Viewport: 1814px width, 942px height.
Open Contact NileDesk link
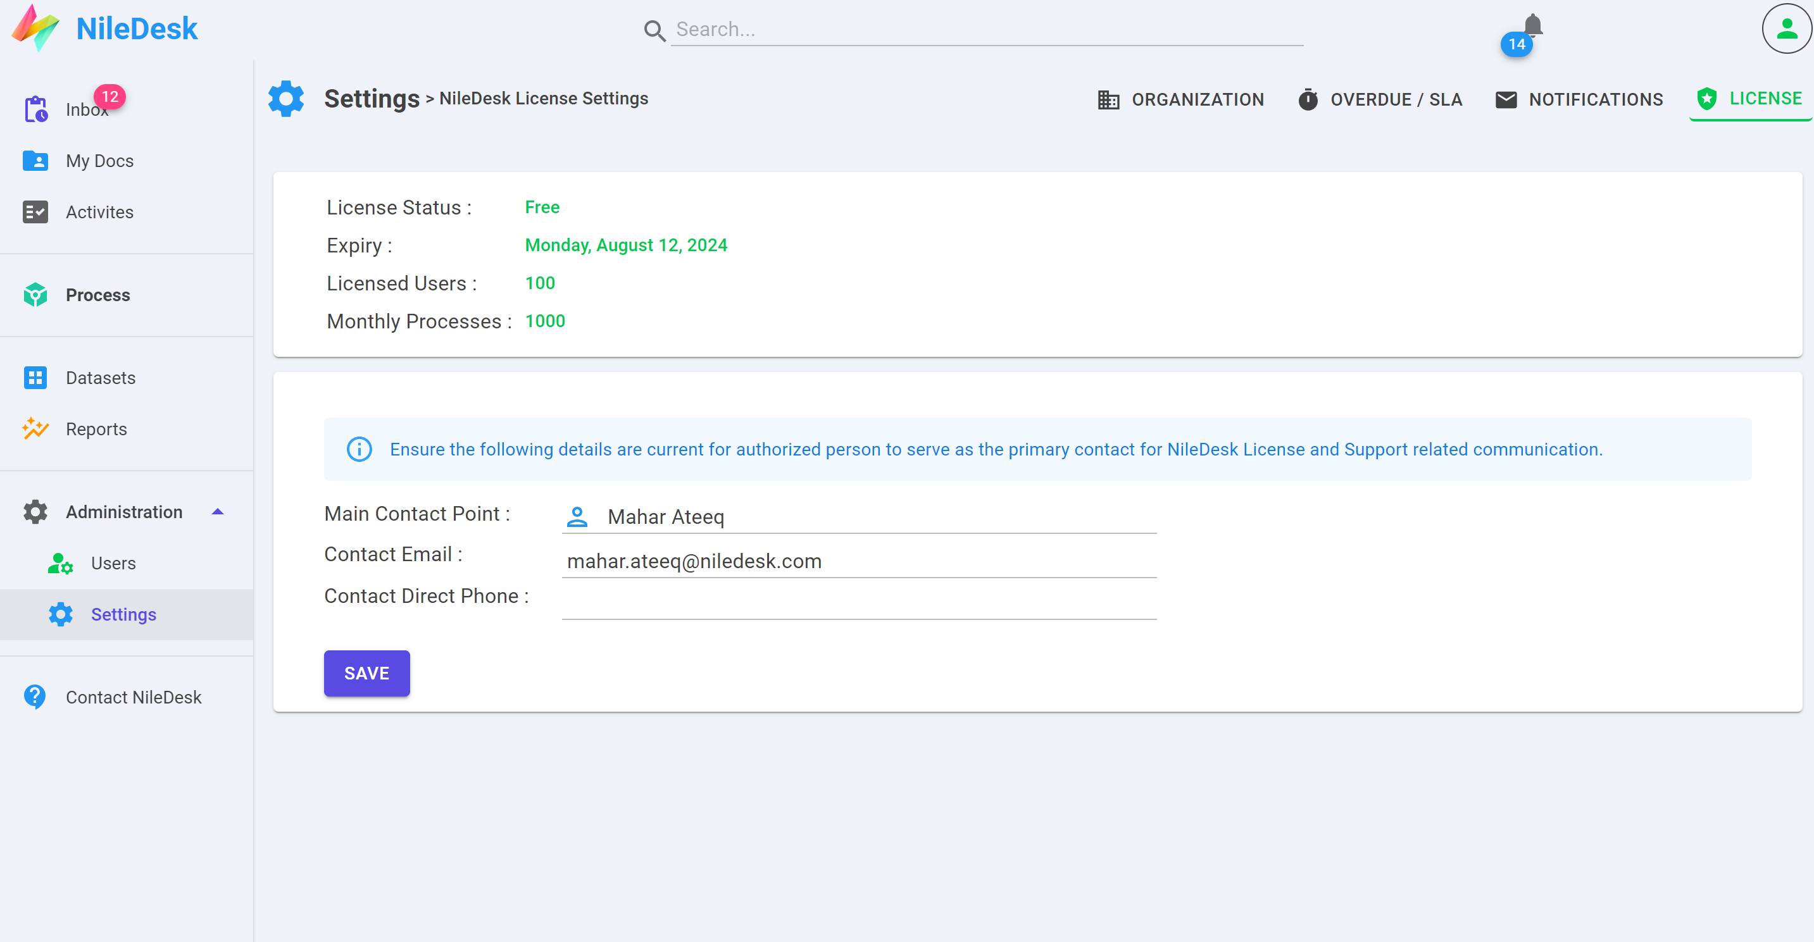127,697
